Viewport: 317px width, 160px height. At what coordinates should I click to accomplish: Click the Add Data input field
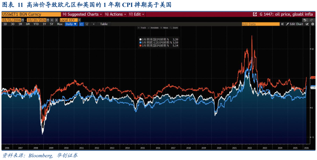pyautogui.click(x=260, y=24)
